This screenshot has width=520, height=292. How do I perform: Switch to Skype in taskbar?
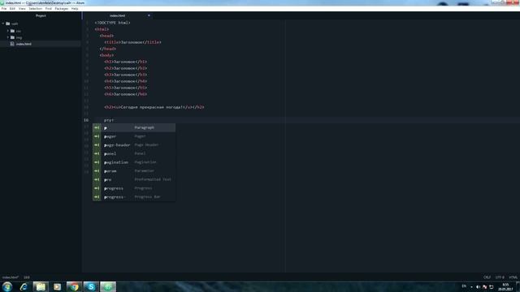tap(91, 286)
